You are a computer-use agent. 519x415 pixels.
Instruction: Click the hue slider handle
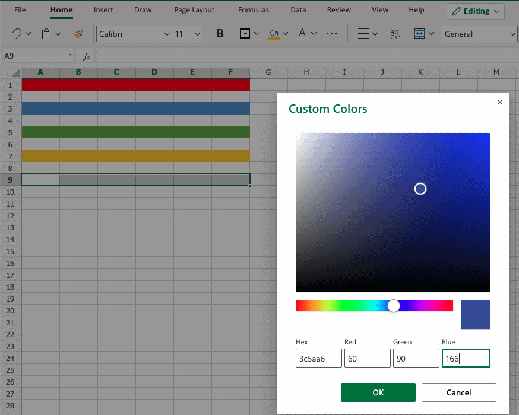pos(394,306)
